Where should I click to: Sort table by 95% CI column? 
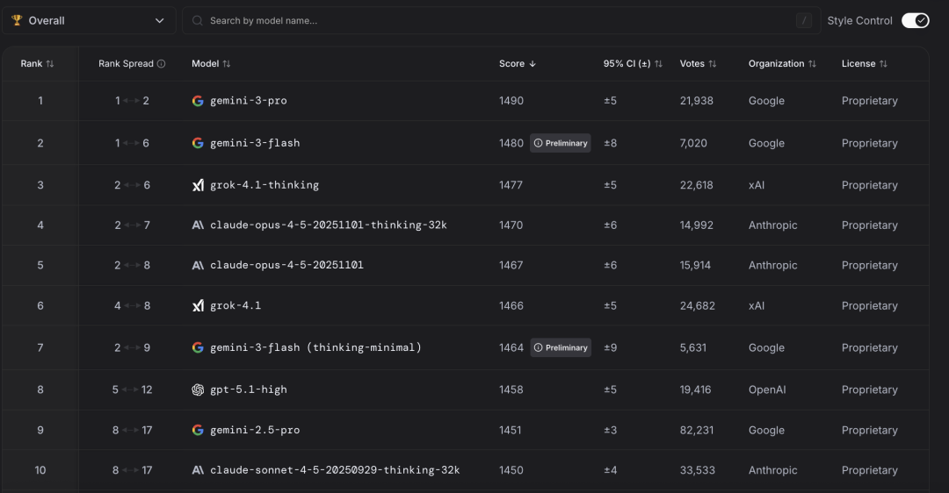pyautogui.click(x=658, y=63)
